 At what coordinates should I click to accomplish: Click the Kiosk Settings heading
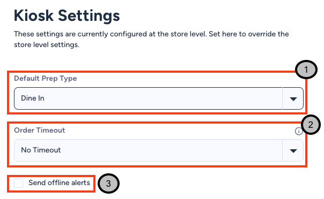(67, 16)
